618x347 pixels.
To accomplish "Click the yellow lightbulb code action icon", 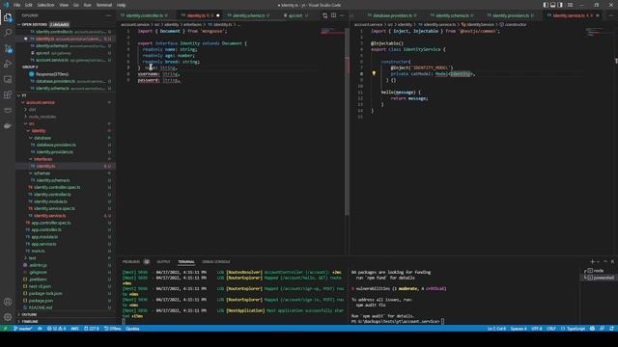I will coord(374,73).
